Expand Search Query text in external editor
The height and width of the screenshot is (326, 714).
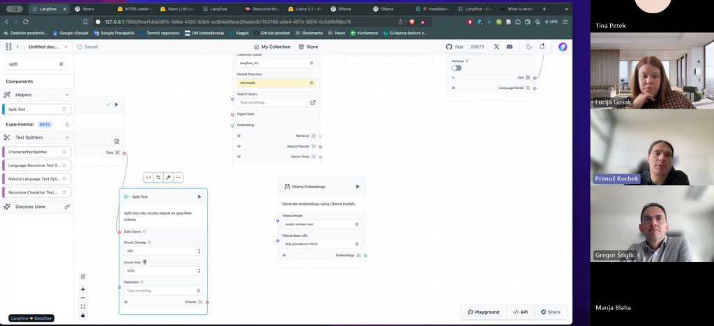[x=313, y=103]
